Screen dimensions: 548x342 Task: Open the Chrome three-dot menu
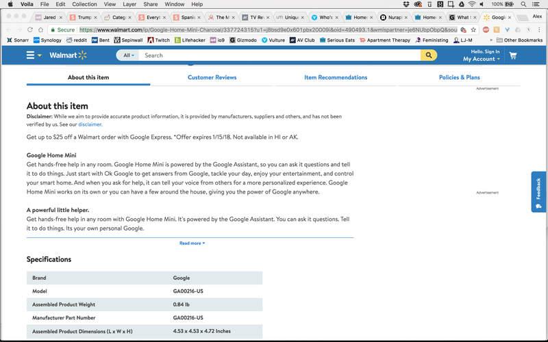(539, 29)
